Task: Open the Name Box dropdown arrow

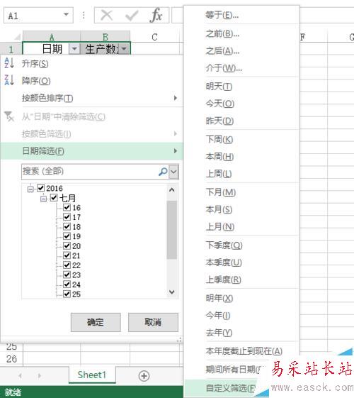Action: [66, 15]
